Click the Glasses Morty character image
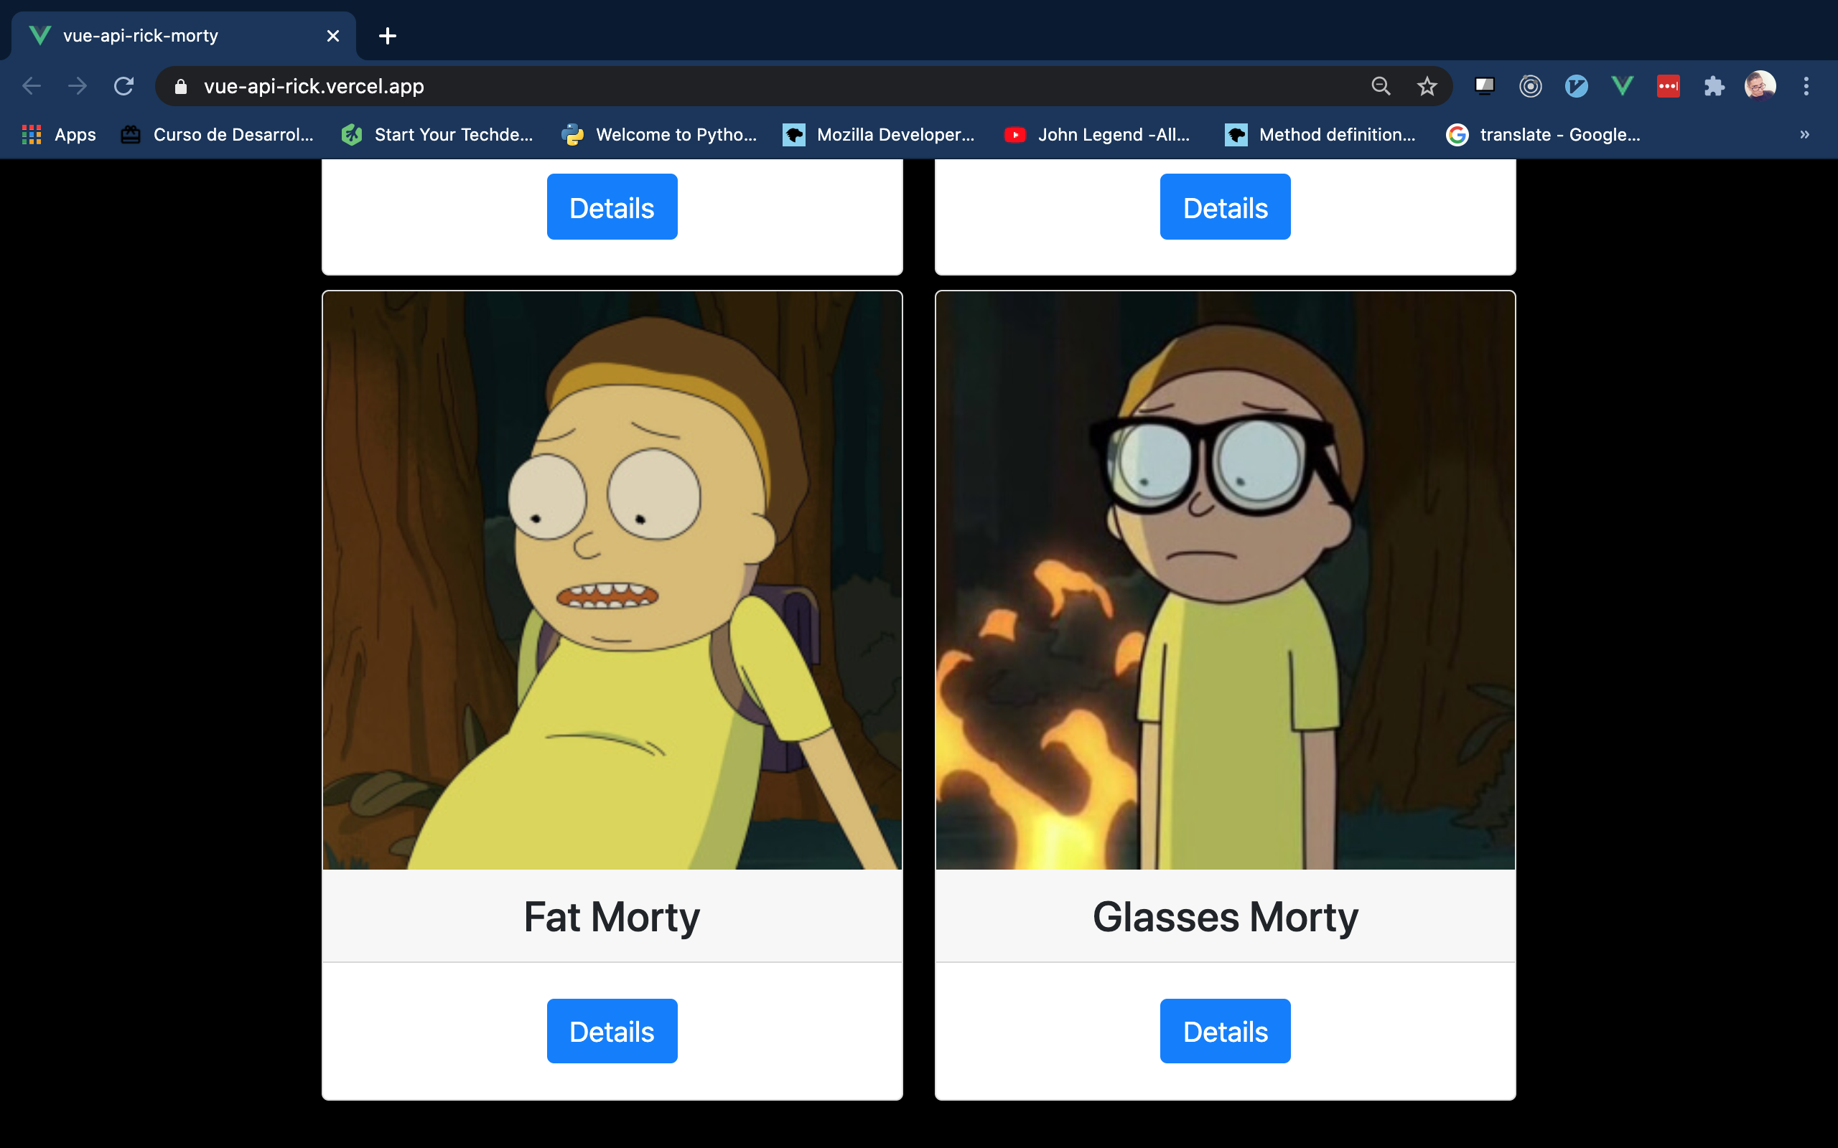This screenshot has width=1838, height=1148. pos(1225,580)
